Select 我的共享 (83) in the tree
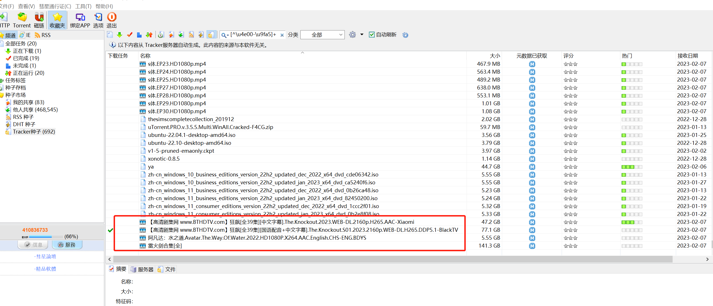Viewport: 713px width, 306px height. [x=29, y=102]
